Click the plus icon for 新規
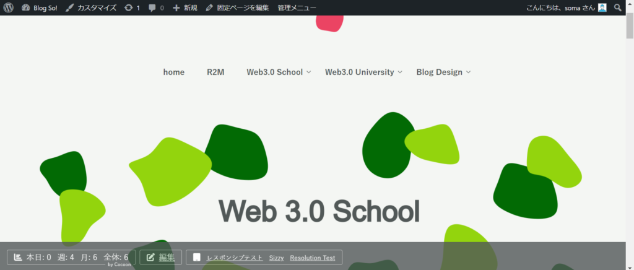Screen dimensions: 634x270 pyautogui.click(x=176, y=7)
